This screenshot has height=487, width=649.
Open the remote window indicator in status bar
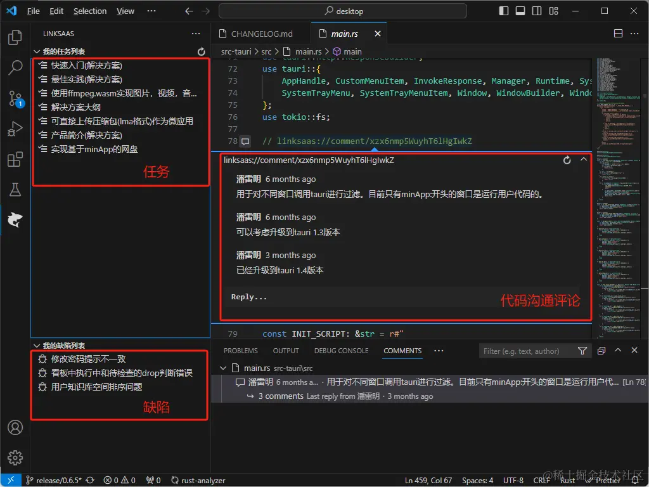coord(11,481)
